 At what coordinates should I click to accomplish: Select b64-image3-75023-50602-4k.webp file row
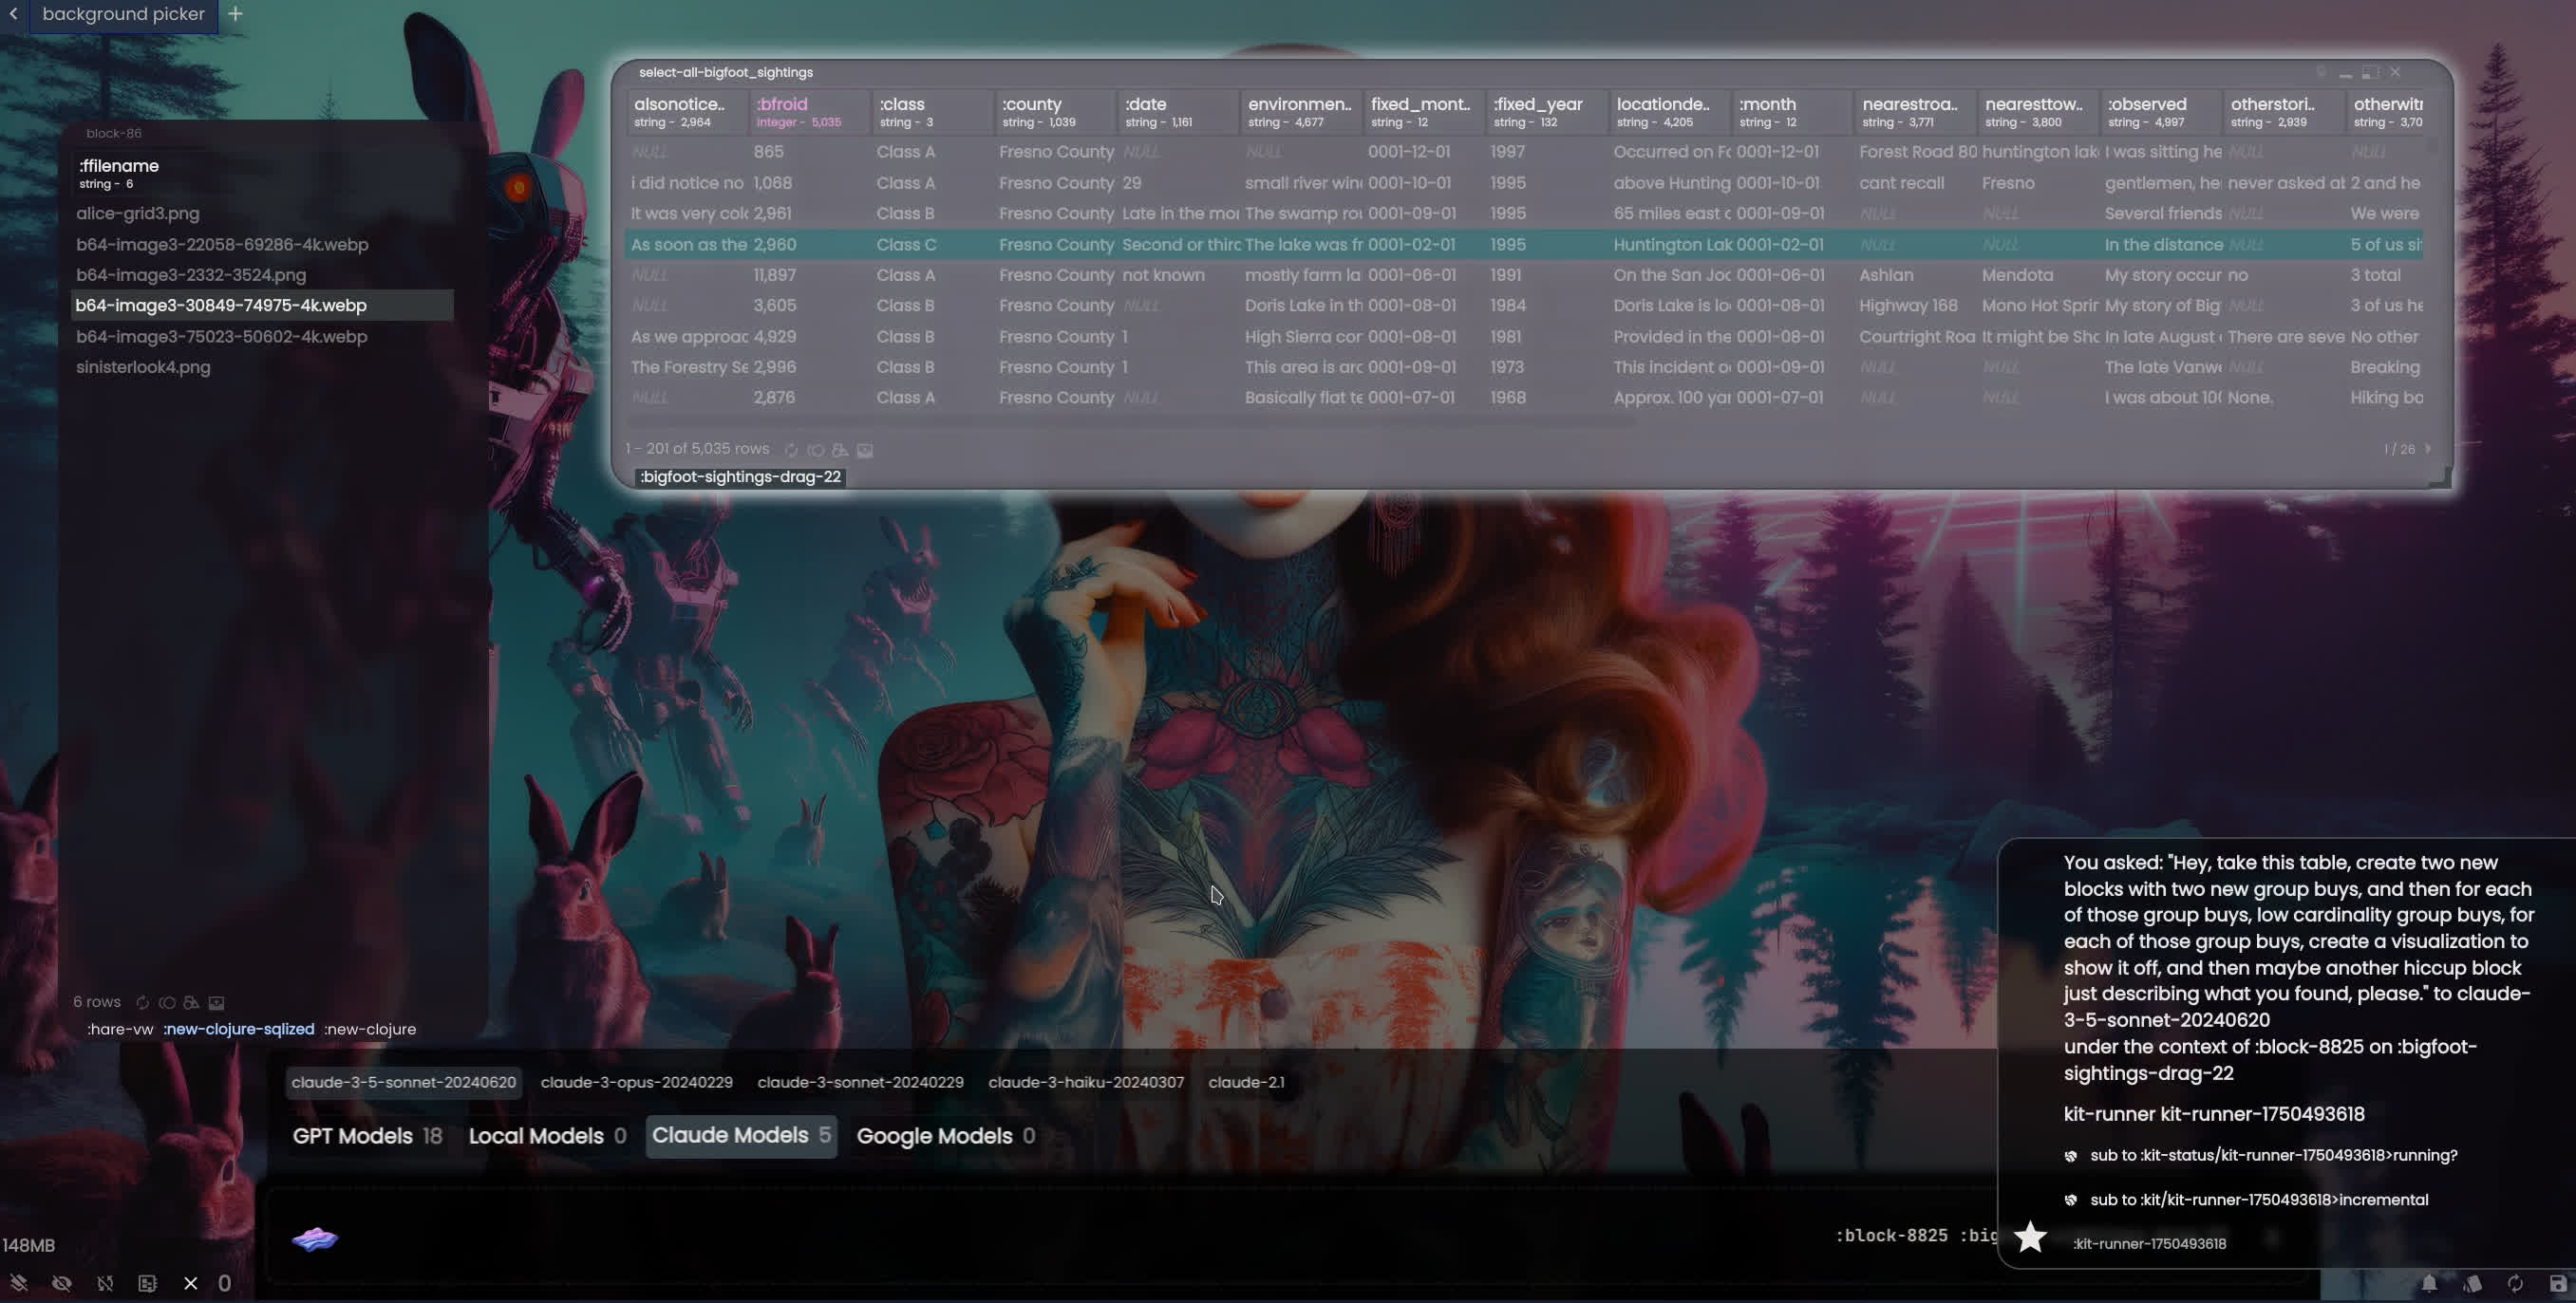coord(222,337)
